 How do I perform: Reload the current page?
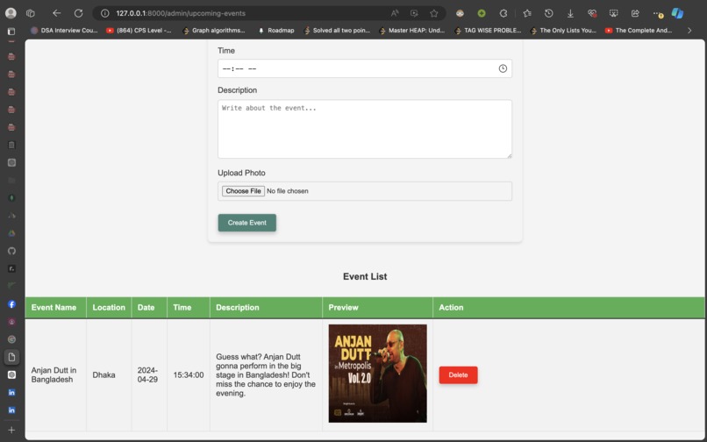[x=78, y=13]
